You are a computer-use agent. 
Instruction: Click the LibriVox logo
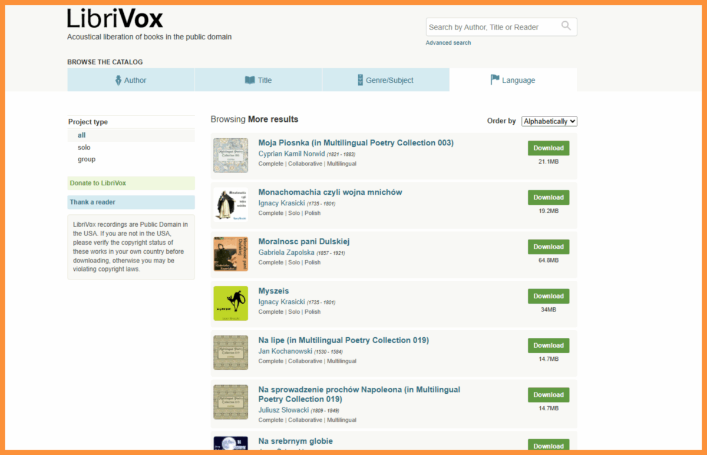tap(115, 19)
